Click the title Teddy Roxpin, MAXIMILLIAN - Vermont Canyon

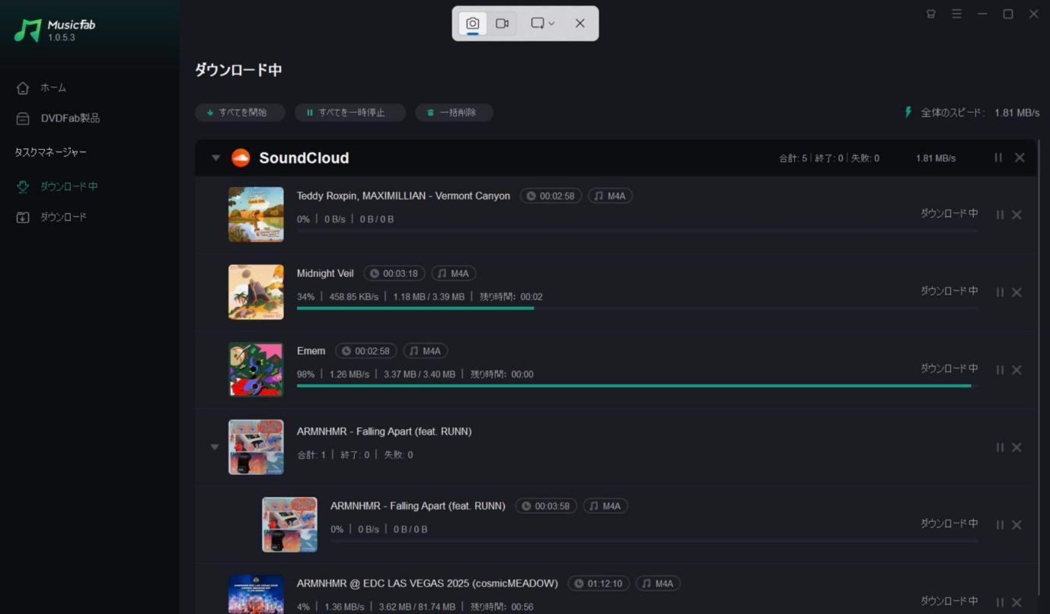click(404, 196)
